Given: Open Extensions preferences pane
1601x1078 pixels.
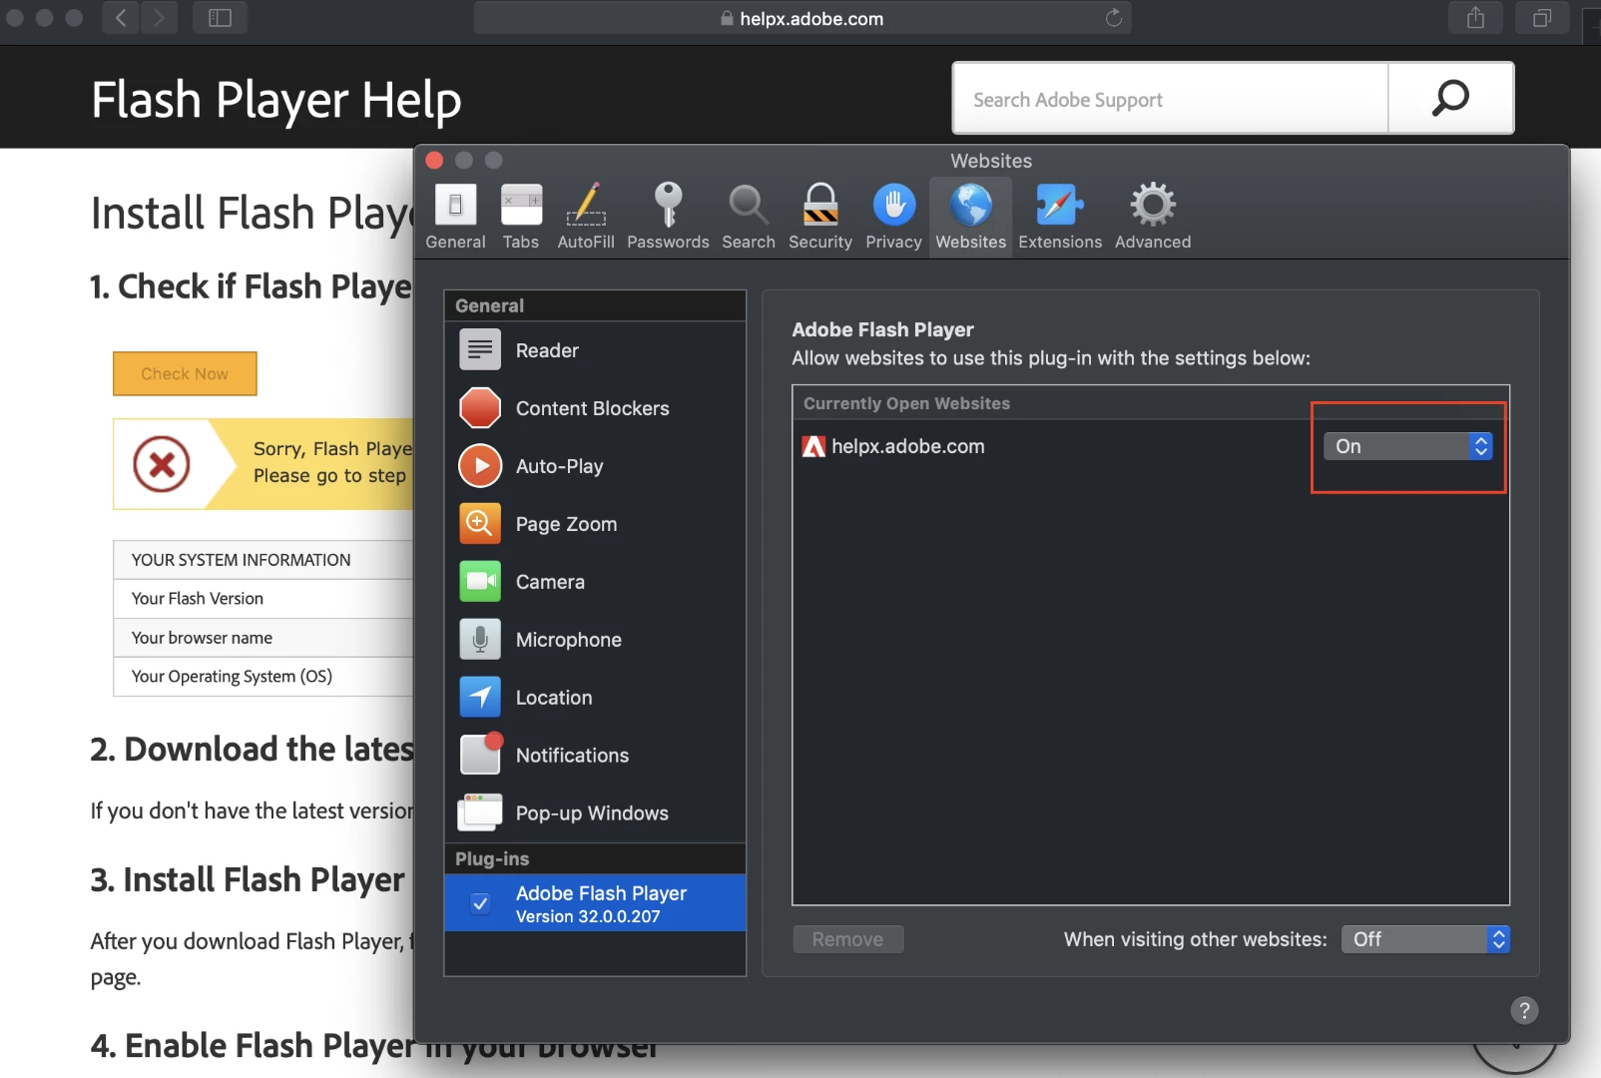Looking at the screenshot, I should click(x=1060, y=217).
